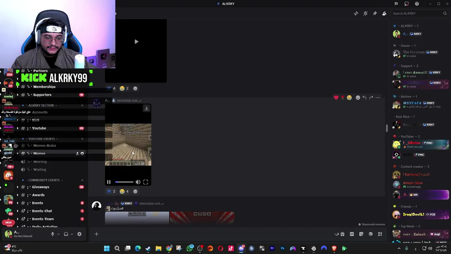Toggle microphone mute in user panel

[x=52, y=234]
